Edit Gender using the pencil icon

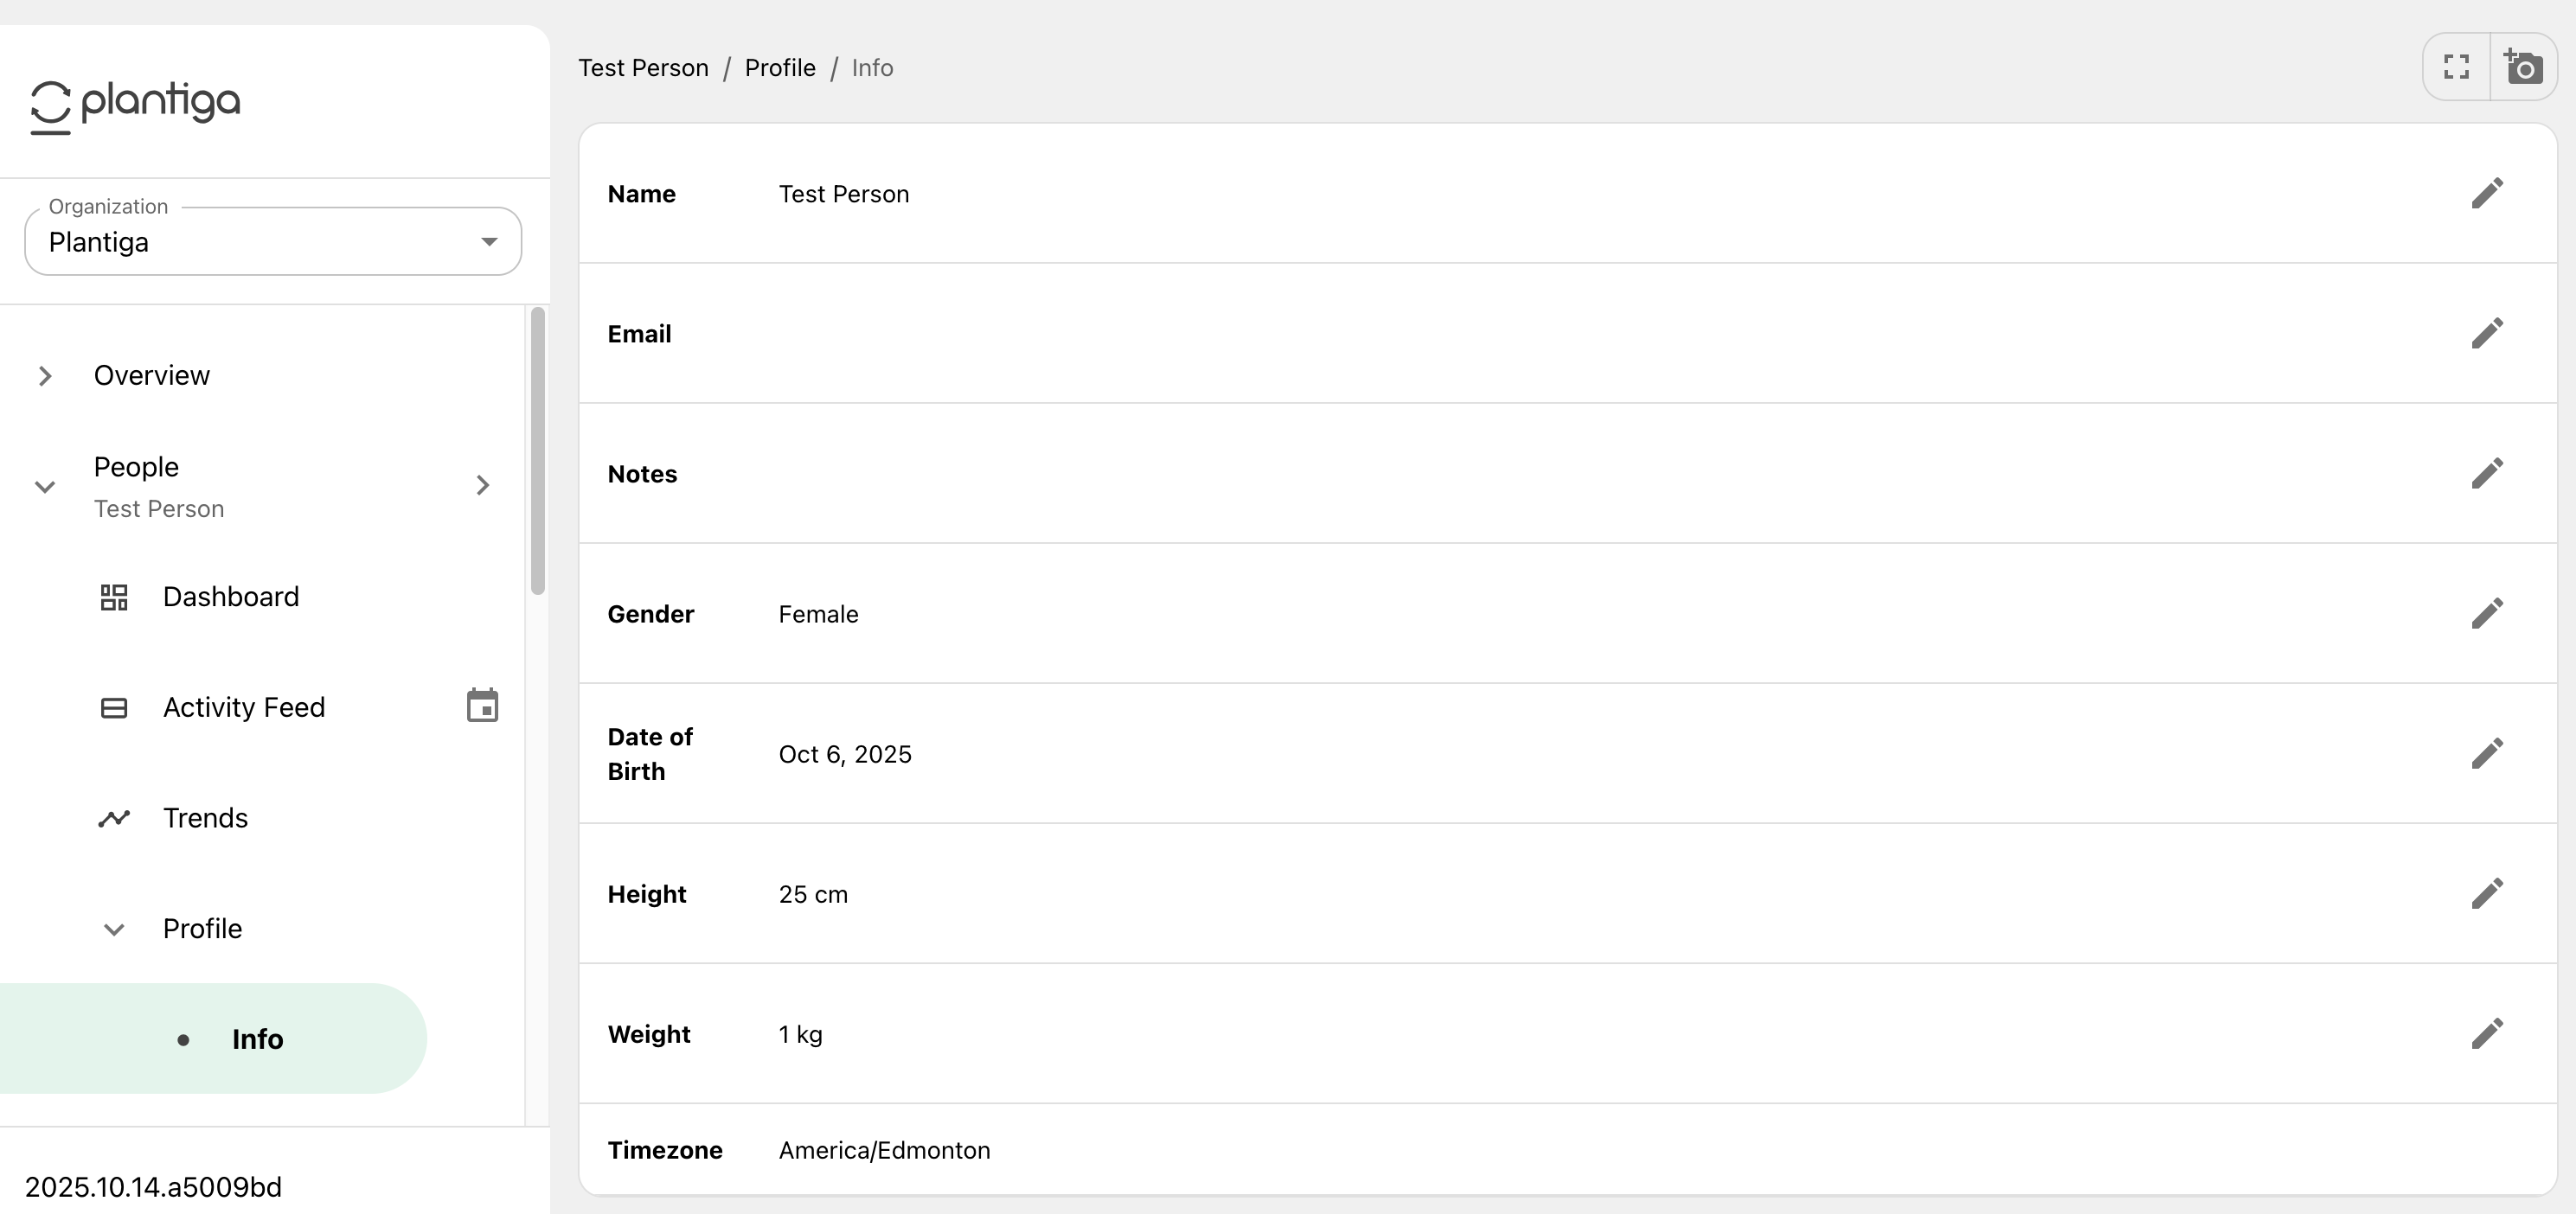point(2486,613)
